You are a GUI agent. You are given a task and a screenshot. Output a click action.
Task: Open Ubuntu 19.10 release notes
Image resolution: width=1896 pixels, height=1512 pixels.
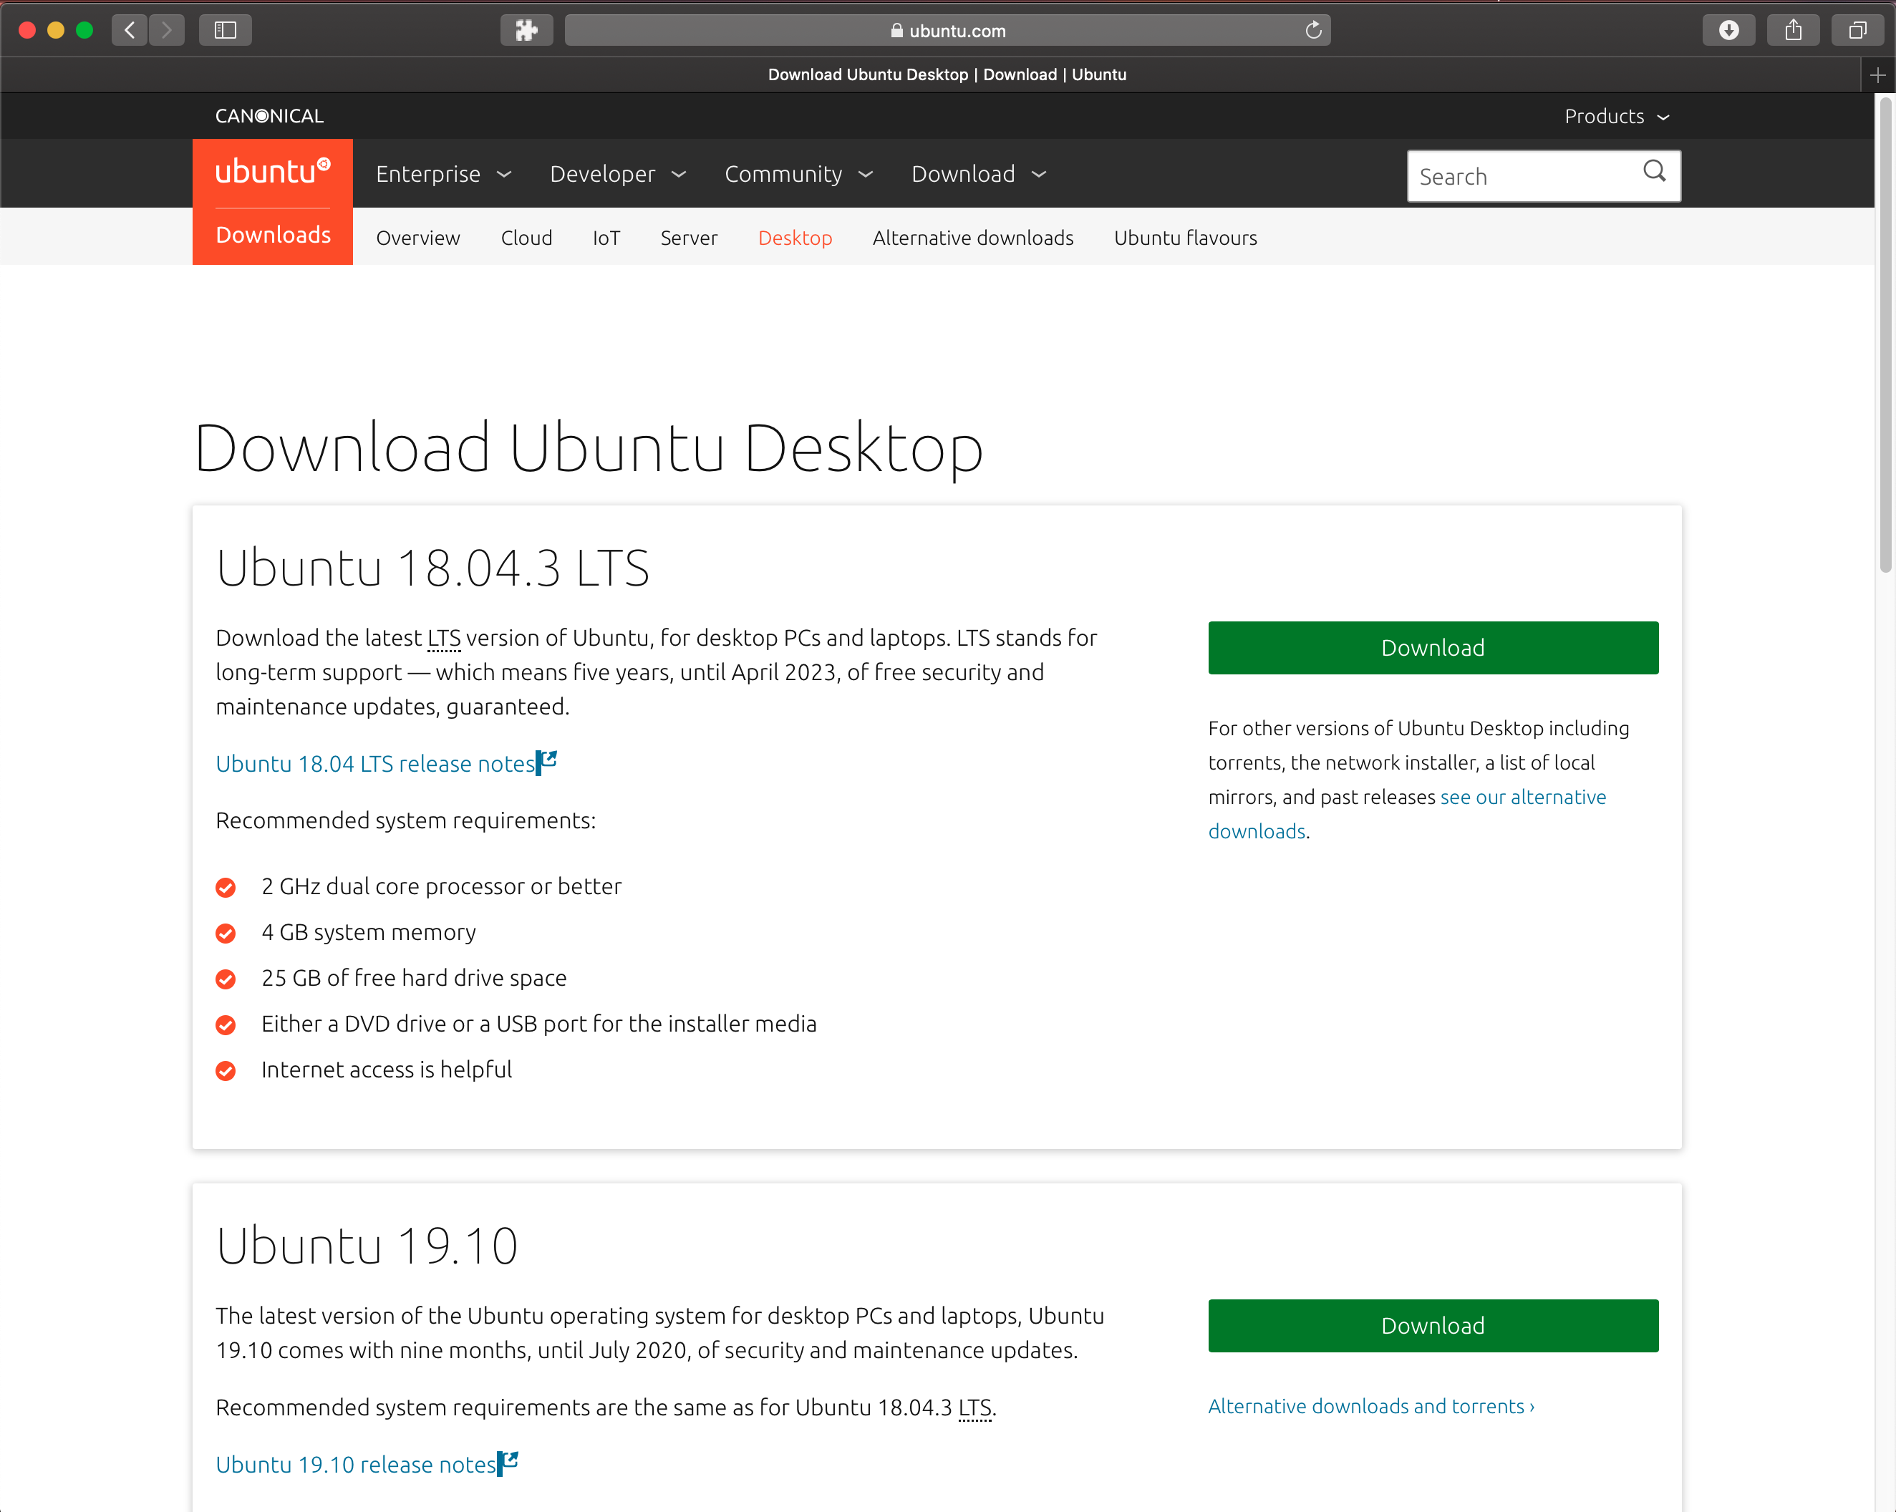click(355, 1465)
